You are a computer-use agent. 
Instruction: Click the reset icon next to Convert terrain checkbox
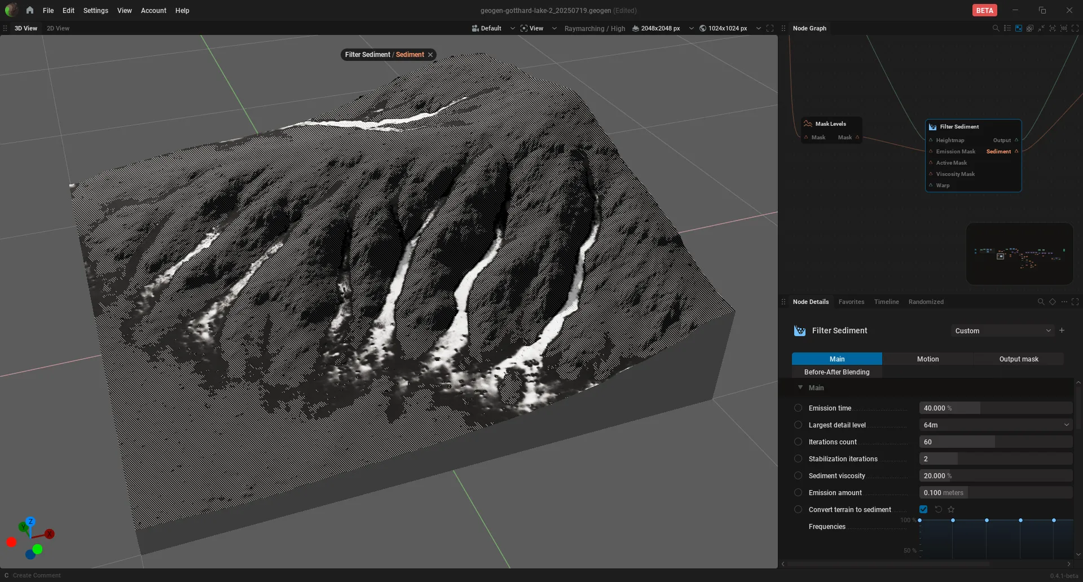pos(939,509)
